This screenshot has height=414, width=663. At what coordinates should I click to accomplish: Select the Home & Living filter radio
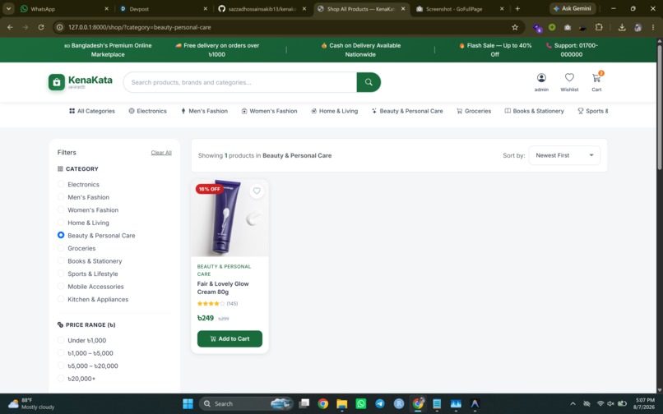pos(61,223)
